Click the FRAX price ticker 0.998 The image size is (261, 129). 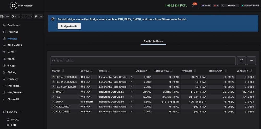5,16
